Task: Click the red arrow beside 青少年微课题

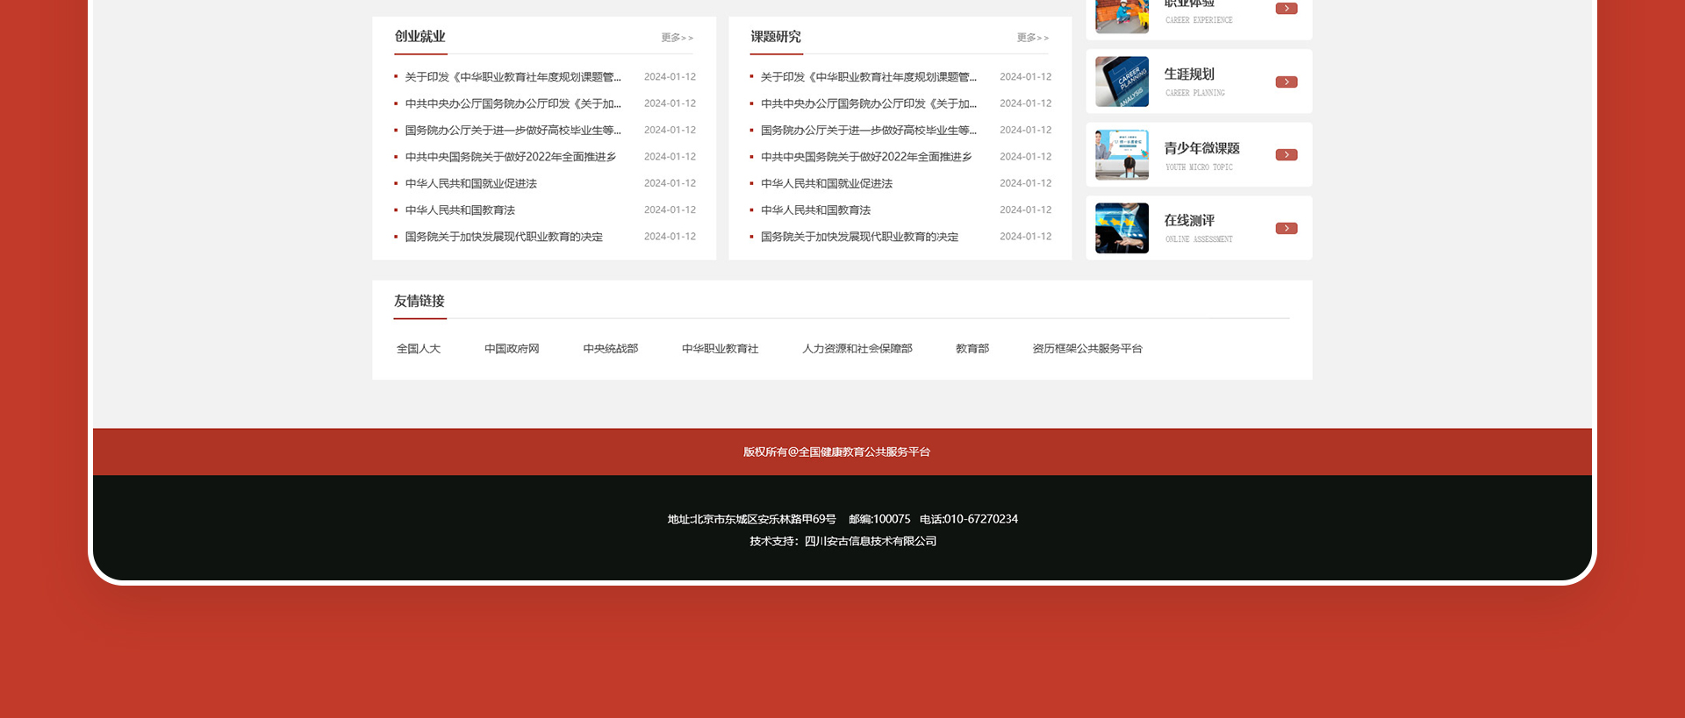Action: pyautogui.click(x=1286, y=155)
